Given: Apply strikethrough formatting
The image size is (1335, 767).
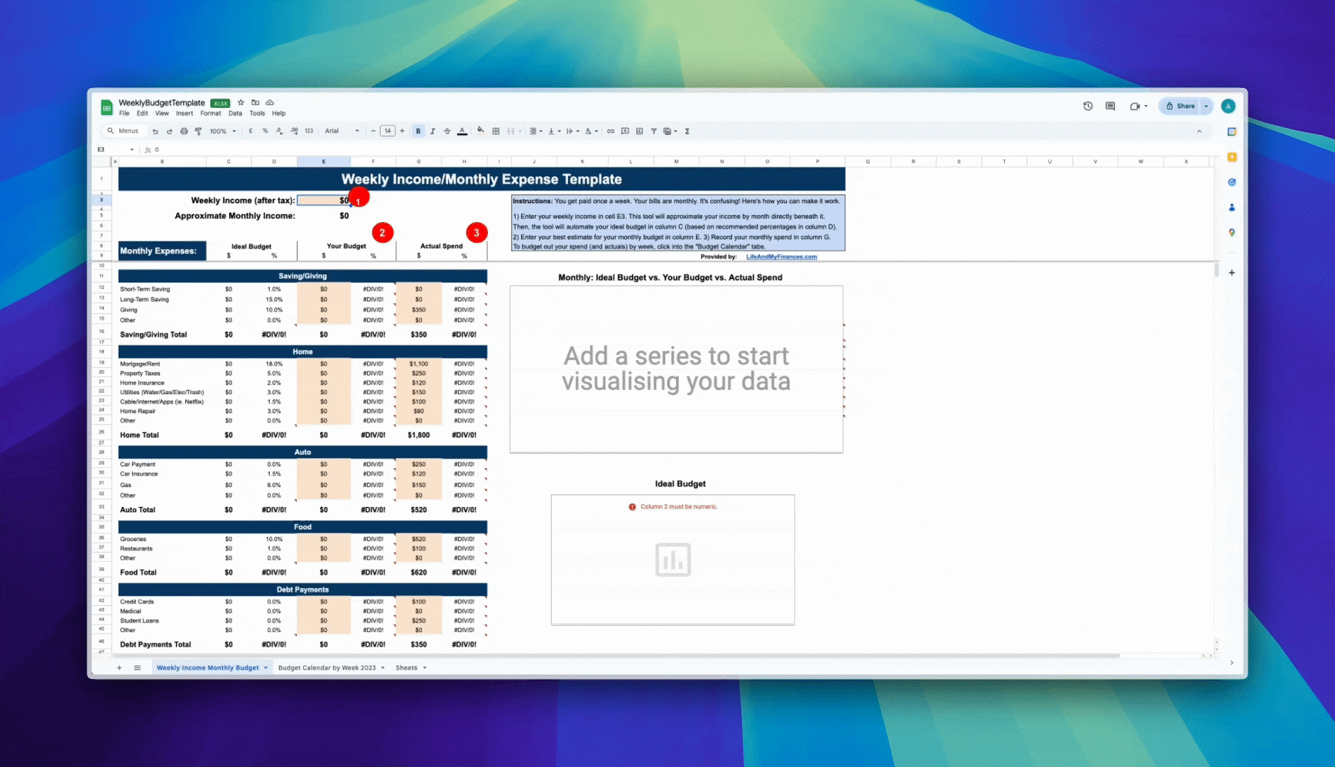Looking at the screenshot, I should coord(447,131).
